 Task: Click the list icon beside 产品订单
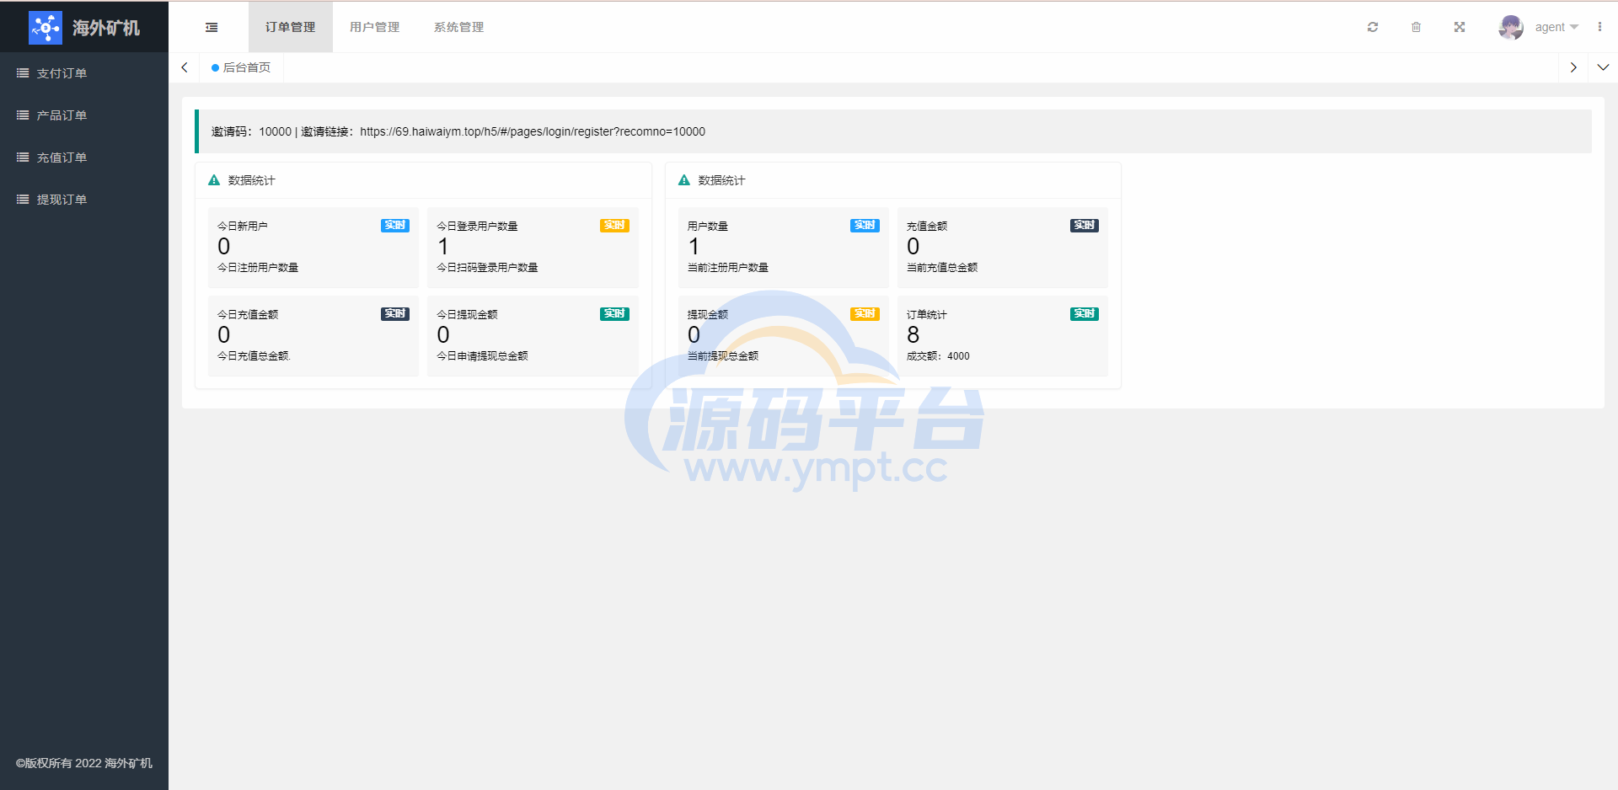[x=23, y=115]
